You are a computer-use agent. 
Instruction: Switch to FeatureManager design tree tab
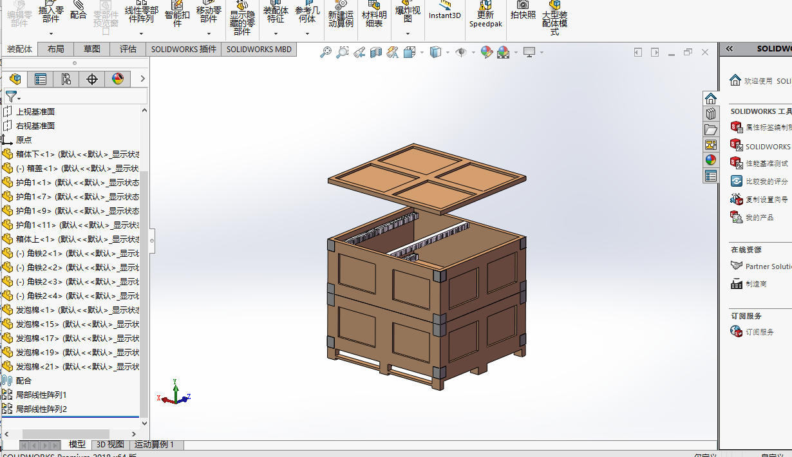click(x=15, y=79)
